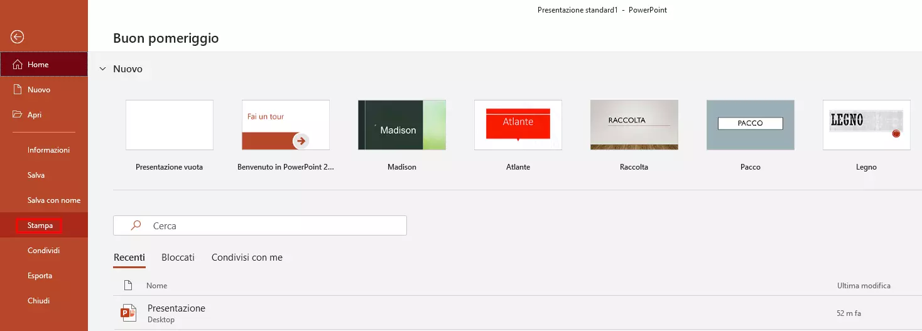Click the 'Presentazione vuota' caption text
The image size is (922, 331).
pos(170,167)
